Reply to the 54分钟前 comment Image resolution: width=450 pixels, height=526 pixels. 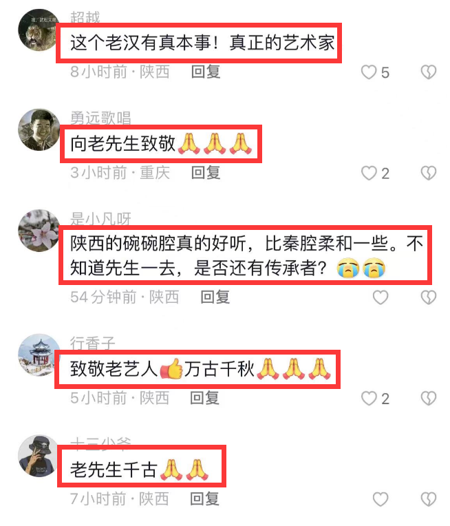215,297
